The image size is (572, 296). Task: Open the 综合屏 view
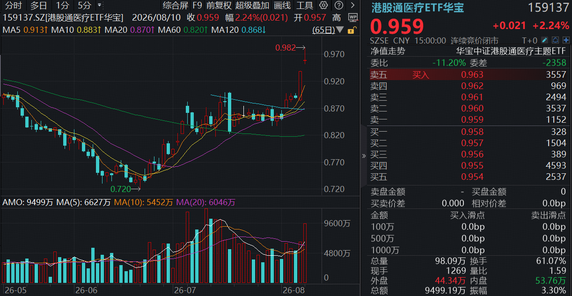[176, 6]
